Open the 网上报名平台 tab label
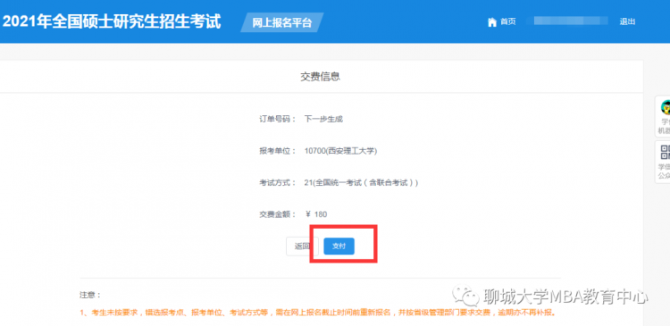 tap(282, 22)
